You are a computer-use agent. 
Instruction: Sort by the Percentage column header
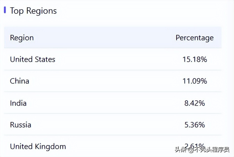point(194,38)
